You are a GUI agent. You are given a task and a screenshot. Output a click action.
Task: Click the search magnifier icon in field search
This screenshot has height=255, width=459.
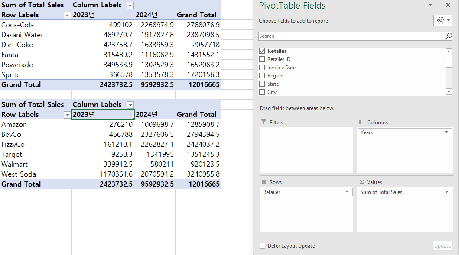click(x=449, y=36)
